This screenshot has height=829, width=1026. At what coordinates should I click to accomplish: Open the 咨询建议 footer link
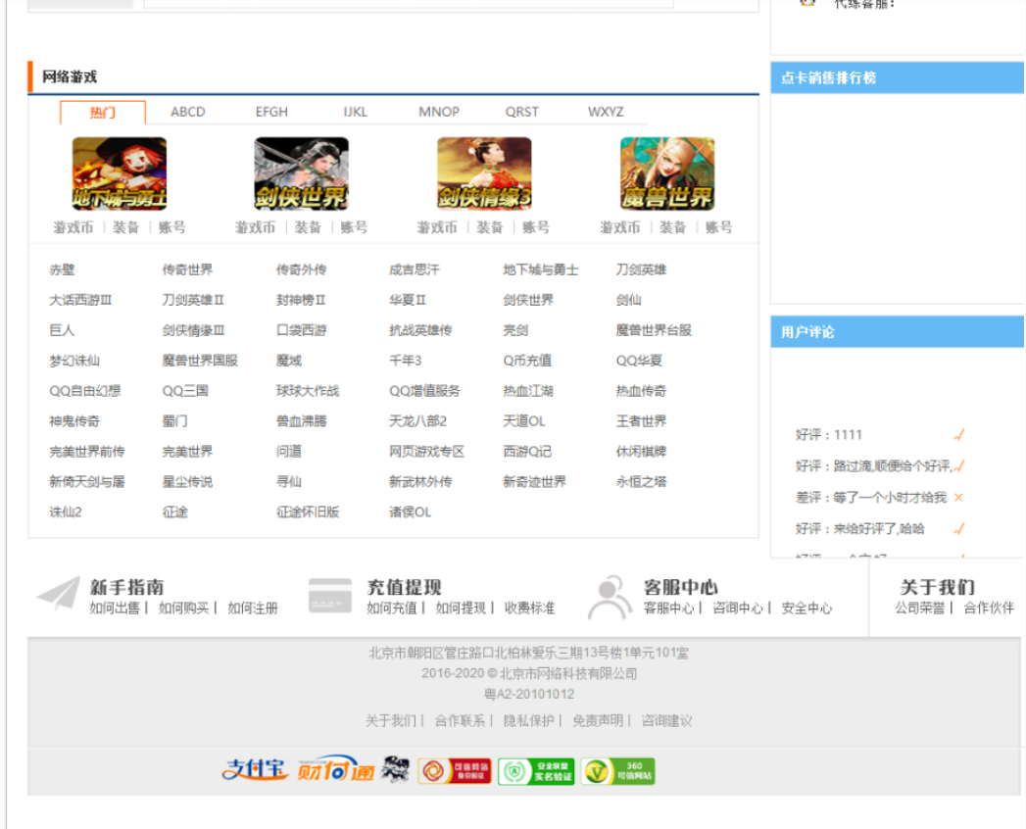click(666, 720)
